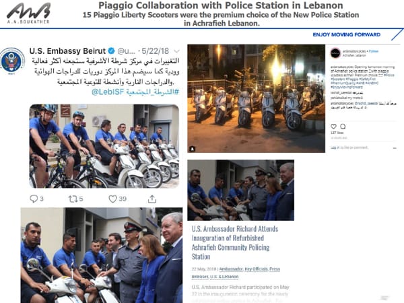The image size is (404, 303).
Task: Click the A.N. Boukather logo
Action: coord(28,13)
